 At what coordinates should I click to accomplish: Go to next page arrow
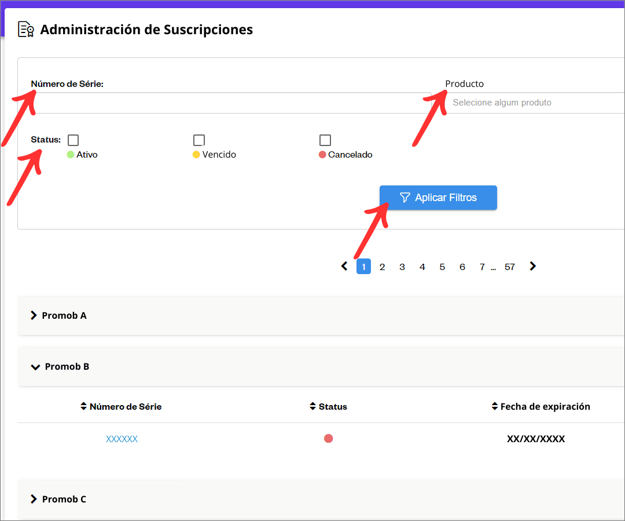pos(533,266)
